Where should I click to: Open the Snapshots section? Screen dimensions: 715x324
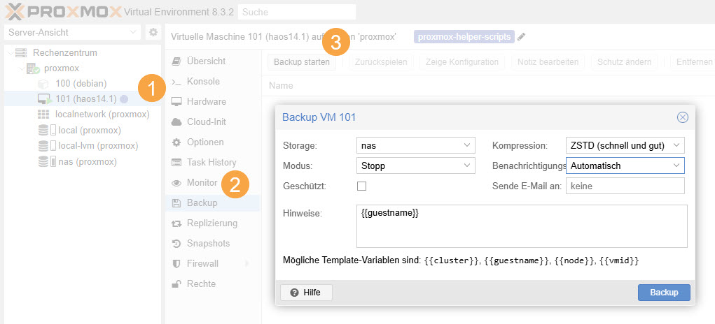click(208, 243)
